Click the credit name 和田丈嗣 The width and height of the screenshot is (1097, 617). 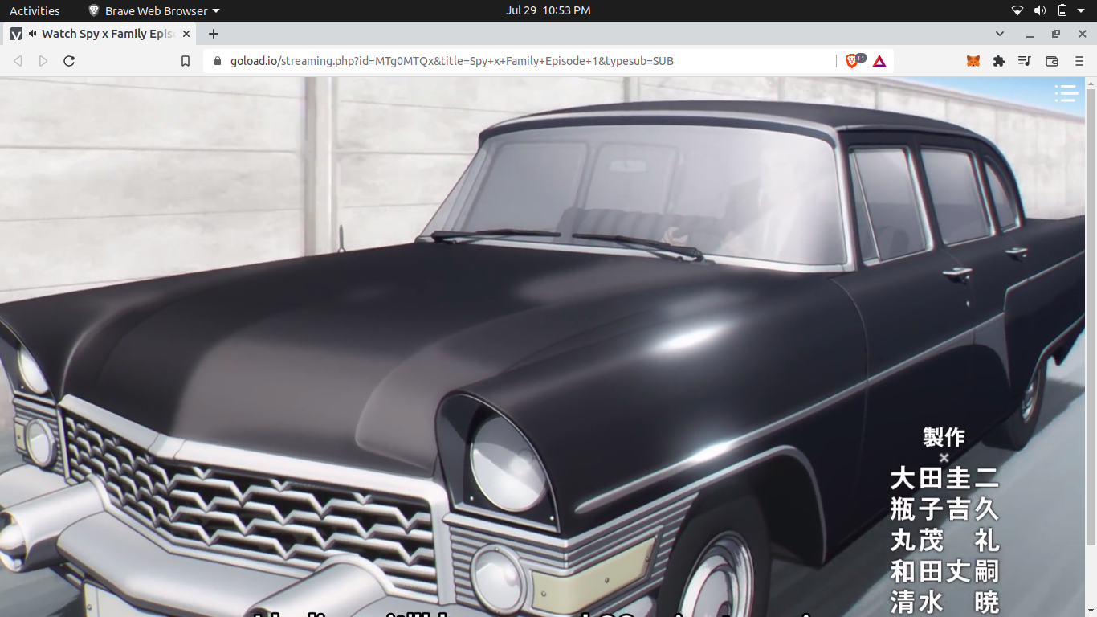(x=944, y=571)
